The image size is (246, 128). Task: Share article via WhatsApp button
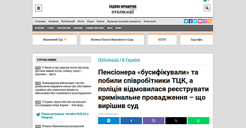[x=199, y=121]
